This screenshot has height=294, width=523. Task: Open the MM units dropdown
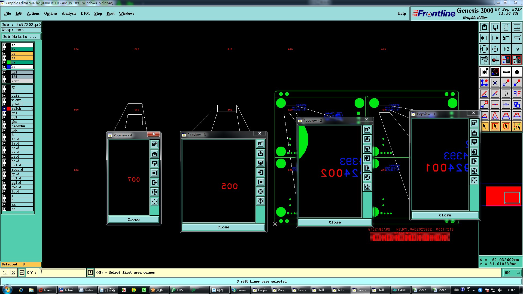pyautogui.click(x=512, y=272)
